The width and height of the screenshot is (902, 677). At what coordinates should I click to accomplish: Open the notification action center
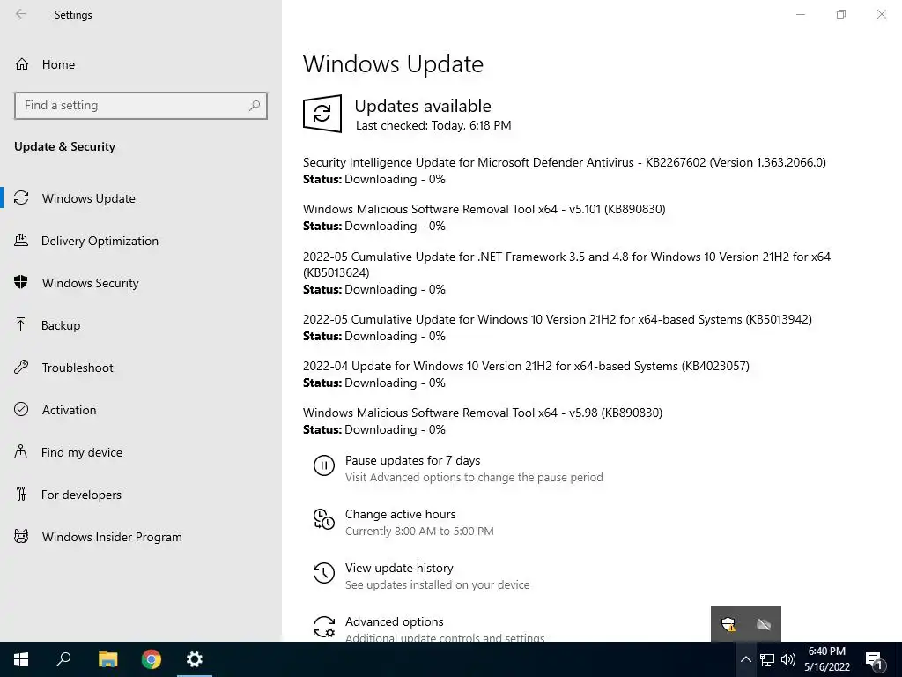click(874, 660)
